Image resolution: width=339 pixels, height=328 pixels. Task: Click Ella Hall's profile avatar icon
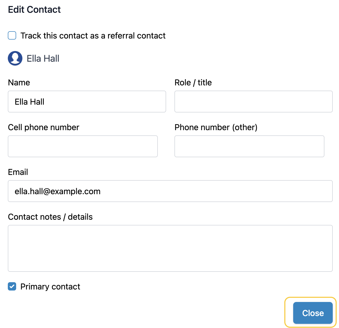point(15,58)
